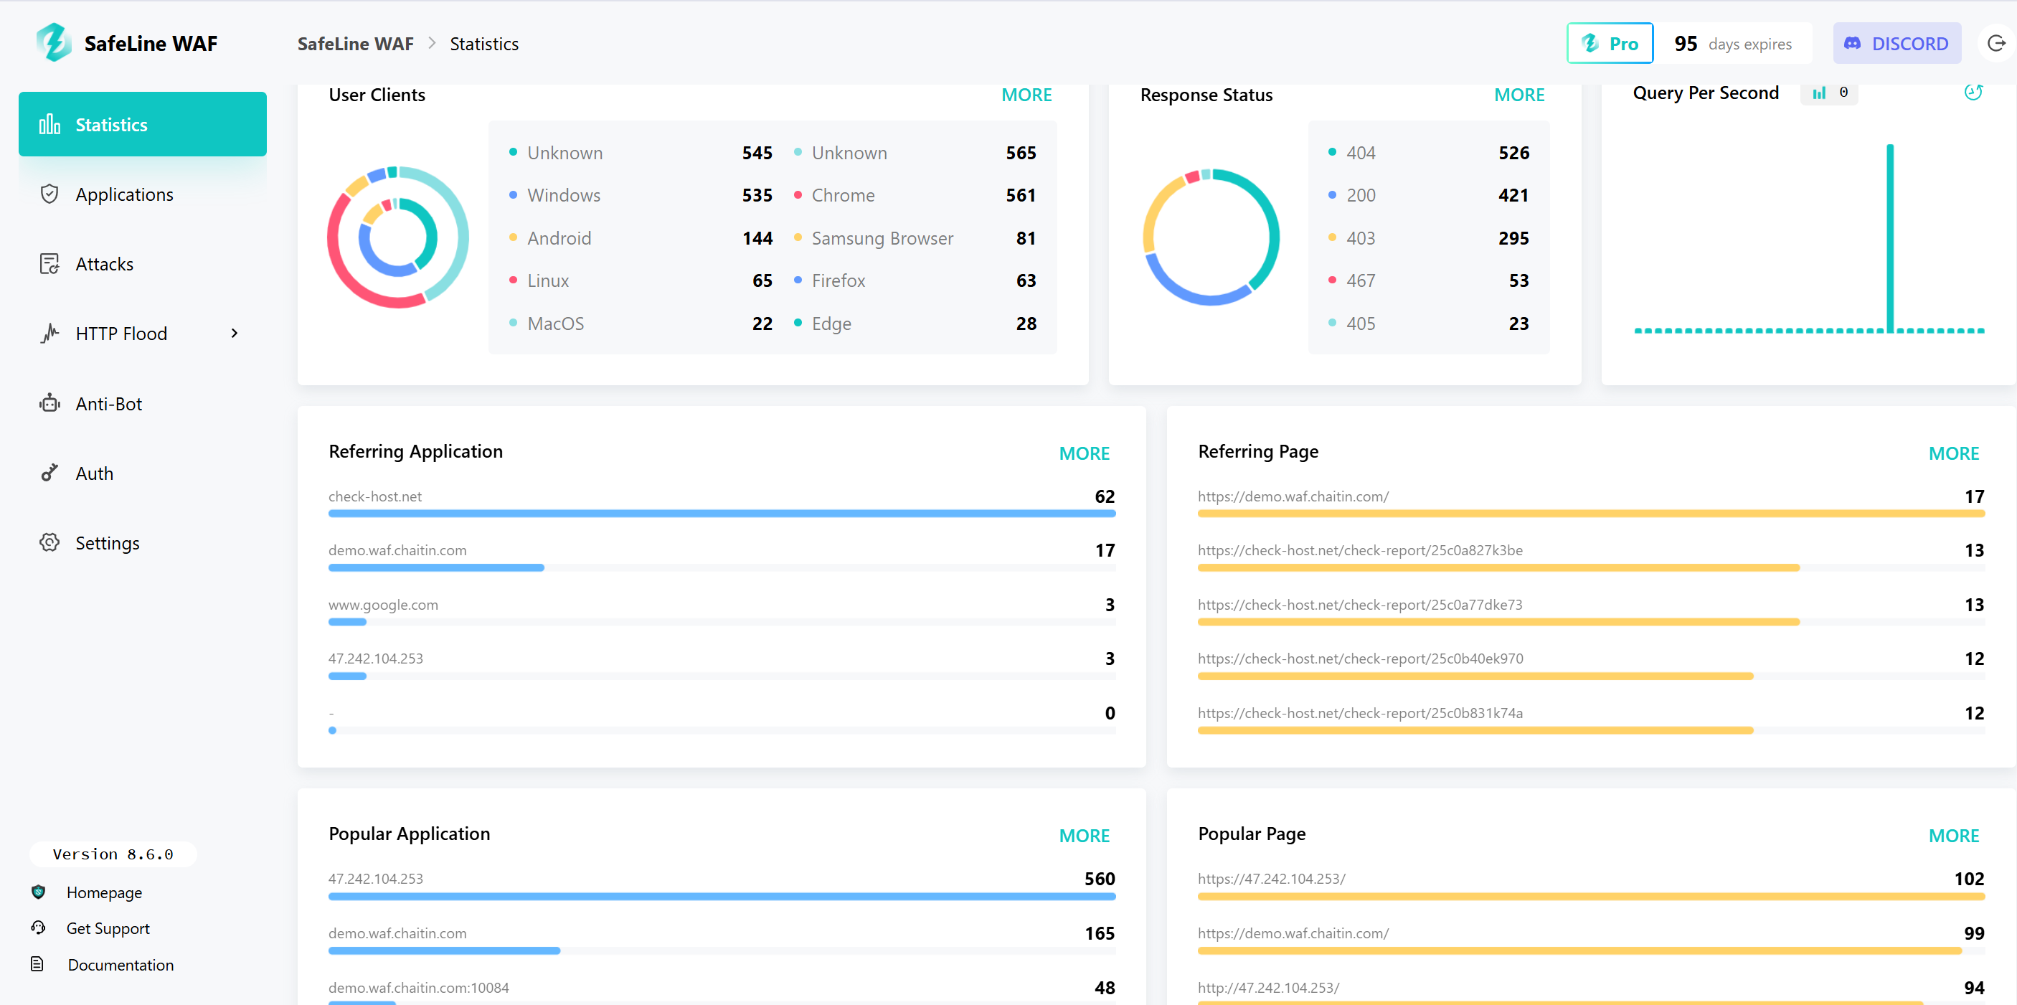The height and width of the screenshot is (1005, 2017).
Task: Click the Discord logo icon
Action: [1852, 43]
